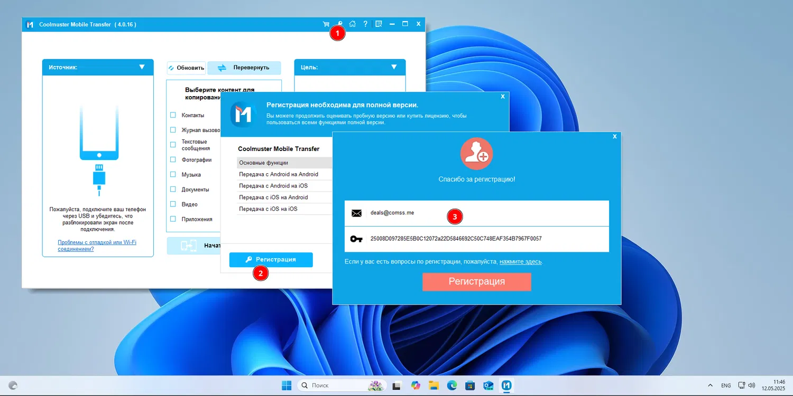Close the trial registration notice dialog
Screen dimensions: 793x396
point(503,97)
